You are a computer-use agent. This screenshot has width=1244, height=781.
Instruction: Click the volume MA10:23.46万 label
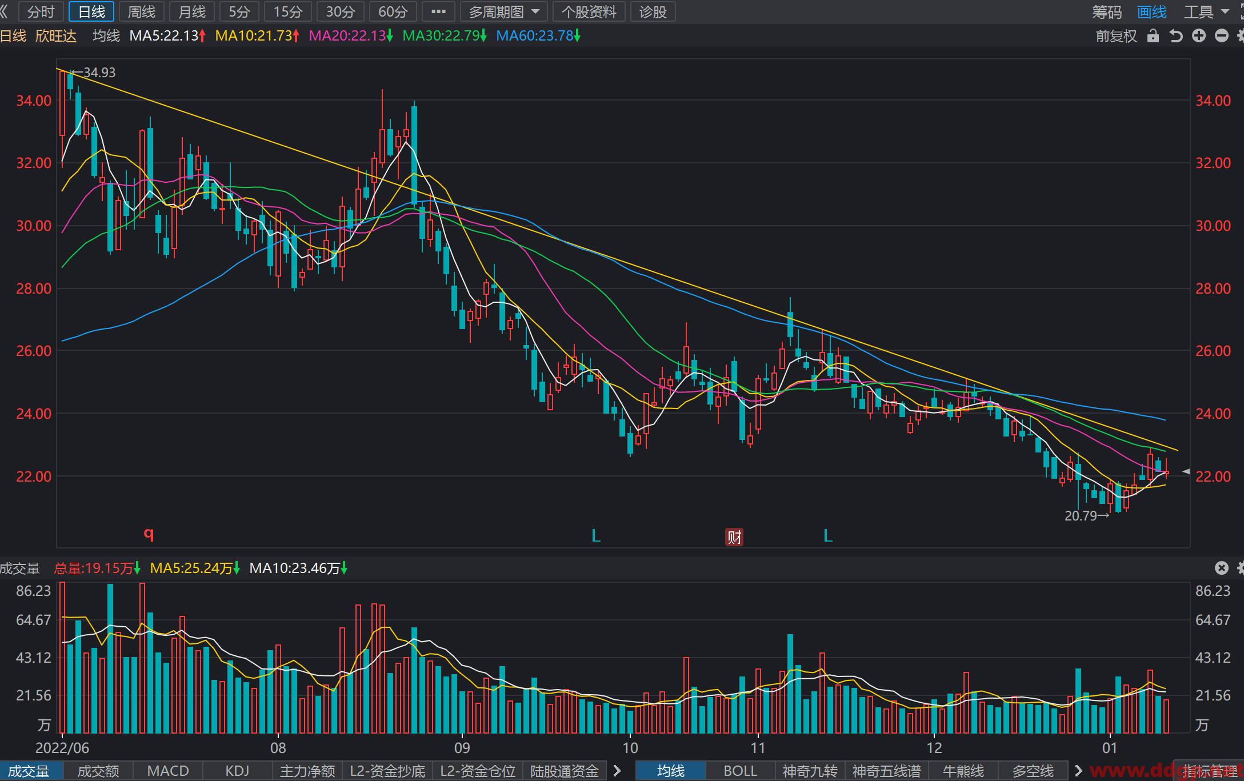[298, 568]
